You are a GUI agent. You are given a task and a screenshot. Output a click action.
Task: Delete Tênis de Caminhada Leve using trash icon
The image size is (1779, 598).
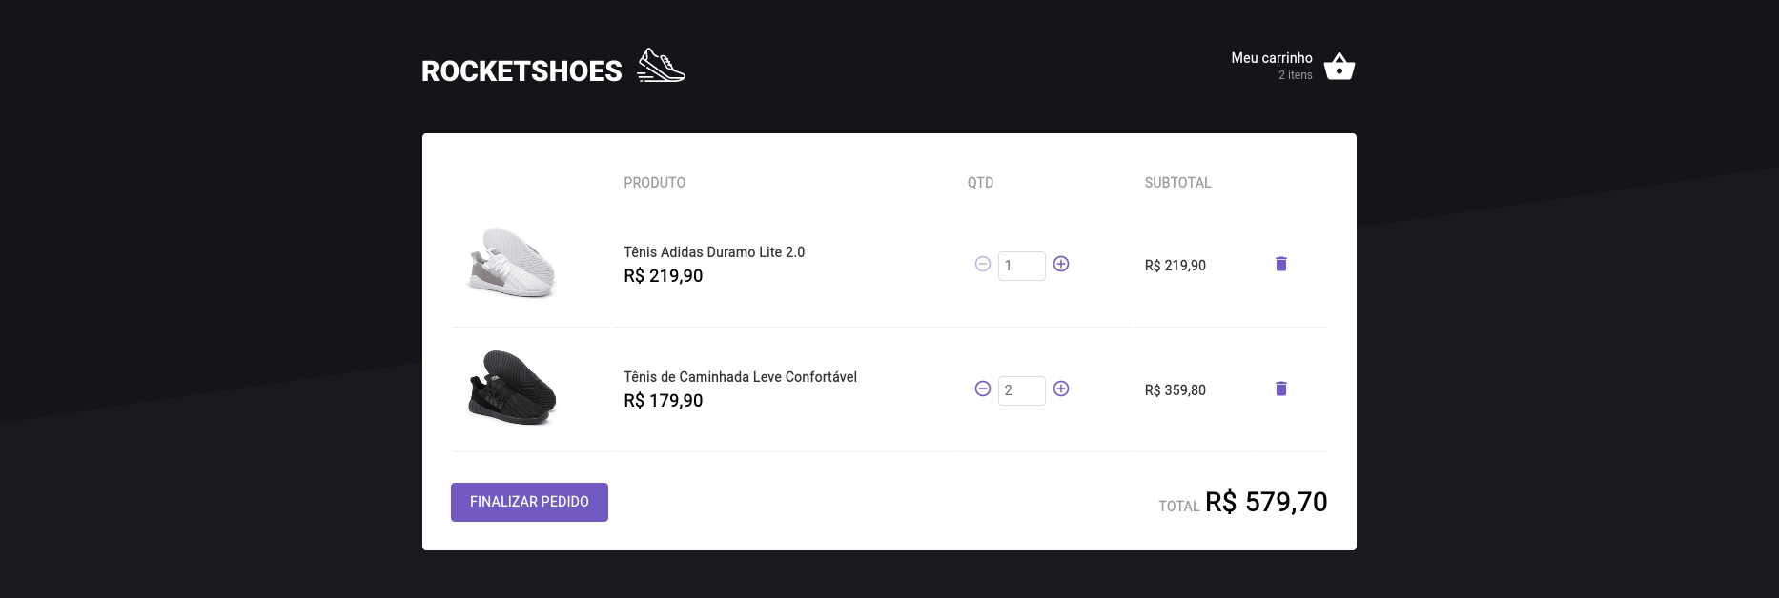1281,389
